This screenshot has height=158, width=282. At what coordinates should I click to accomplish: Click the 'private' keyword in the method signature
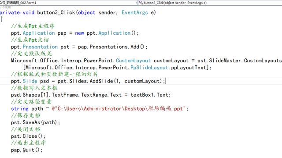(10, 13)
